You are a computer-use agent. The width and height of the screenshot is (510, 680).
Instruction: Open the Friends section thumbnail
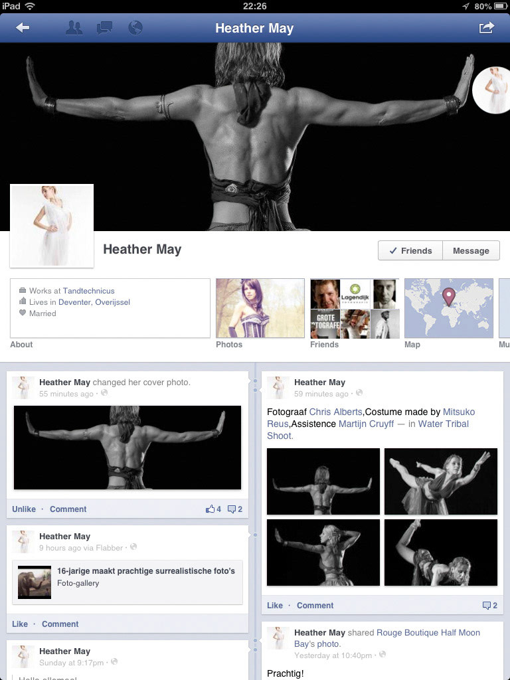355,308
